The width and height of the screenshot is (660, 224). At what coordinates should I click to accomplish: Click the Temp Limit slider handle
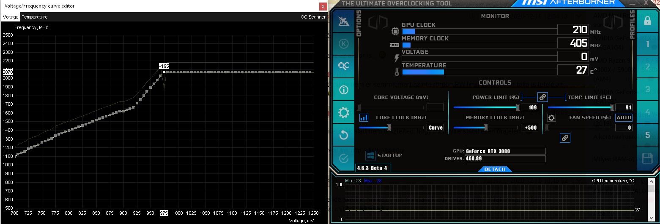[612, 107]
